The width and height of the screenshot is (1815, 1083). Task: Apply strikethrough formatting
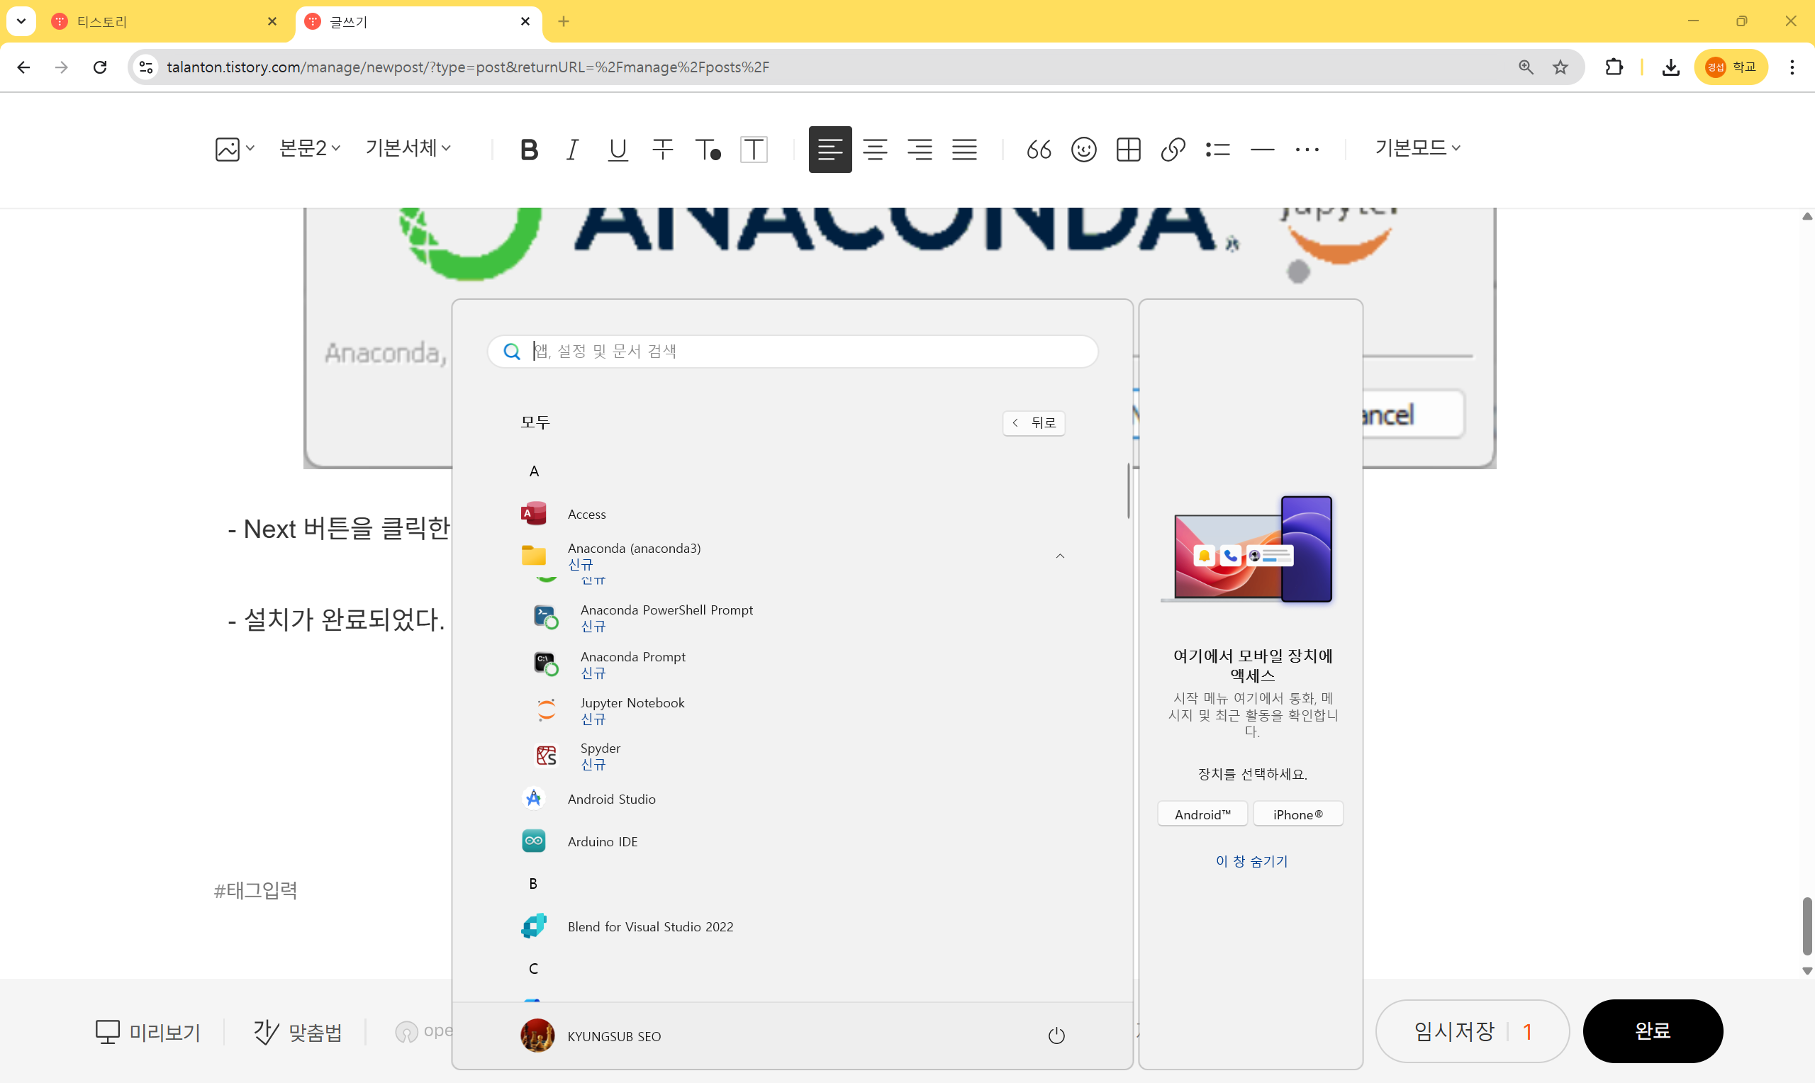(x=663, y=150)
